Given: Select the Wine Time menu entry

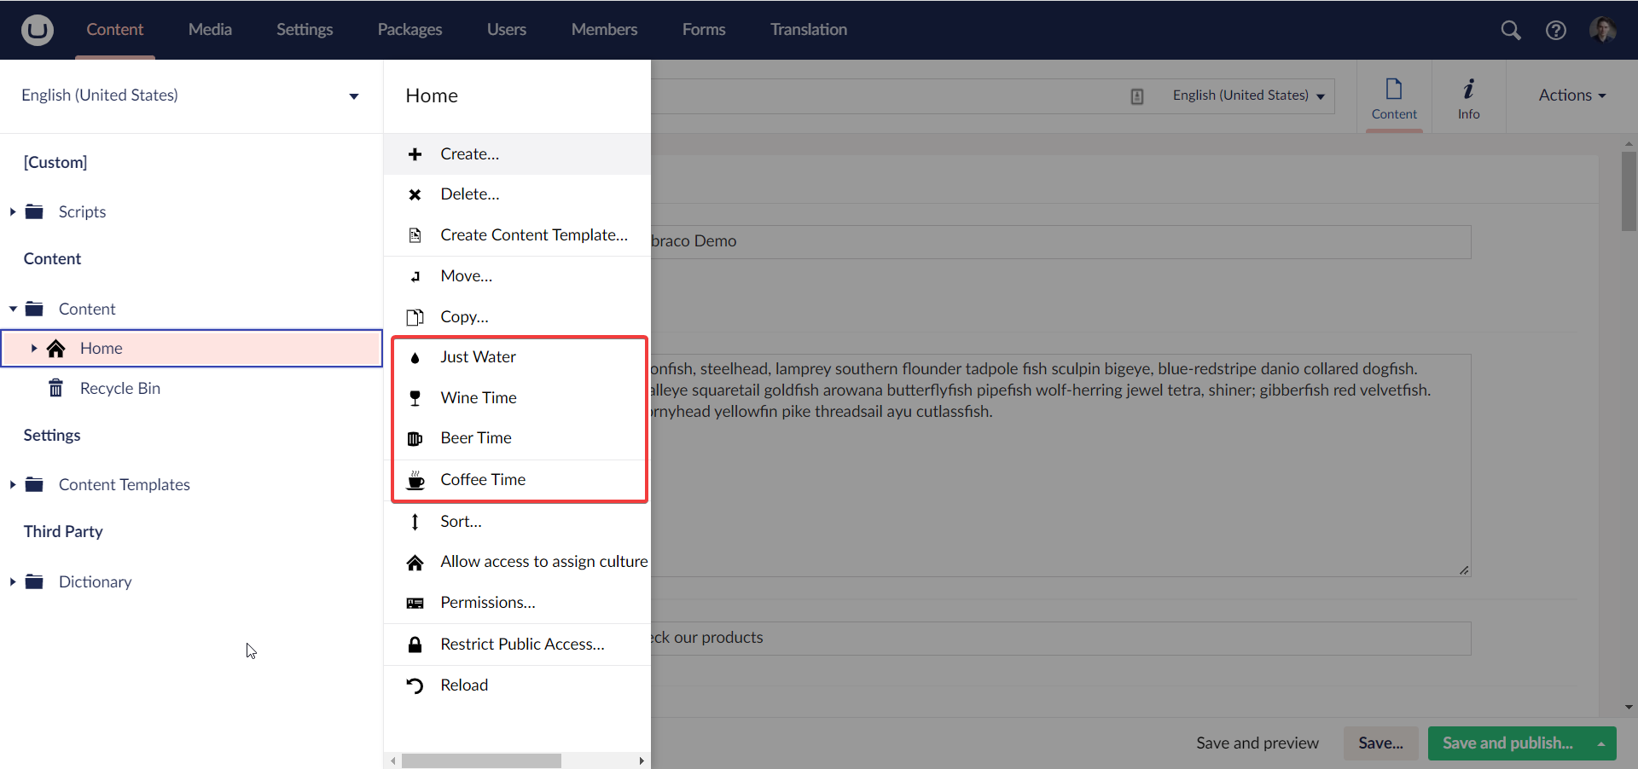Looking at the screenshot, I should pyautogui.click(x=519, y=398).
